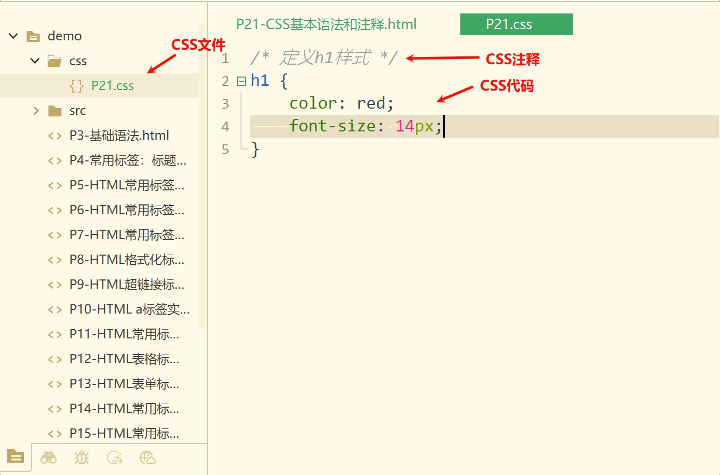Open P3-基础语法.html file
This screenshot has height=475, width=720.
click(119, 136)
